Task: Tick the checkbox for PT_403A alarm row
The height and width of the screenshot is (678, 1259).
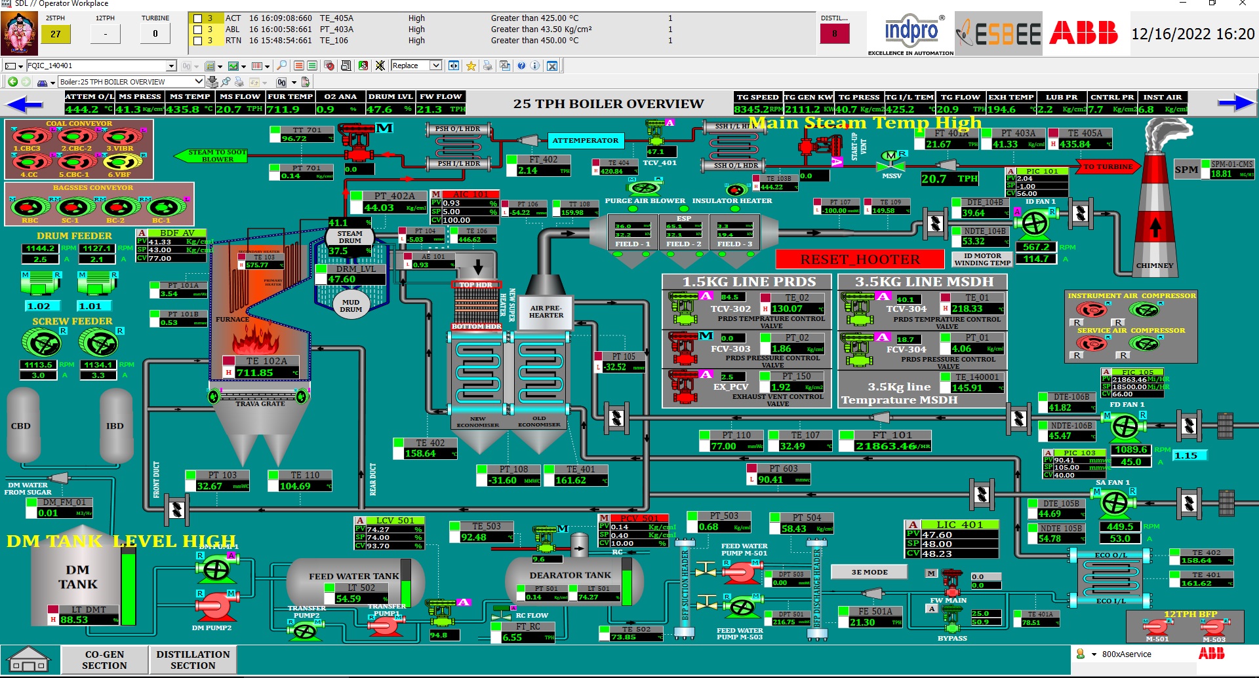Action: (x=197, y=29)
